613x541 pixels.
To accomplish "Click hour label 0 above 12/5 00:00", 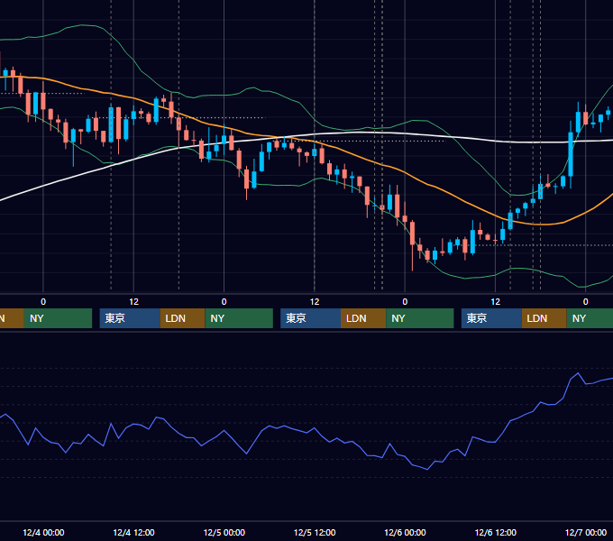I will click(x=224, y=302).
